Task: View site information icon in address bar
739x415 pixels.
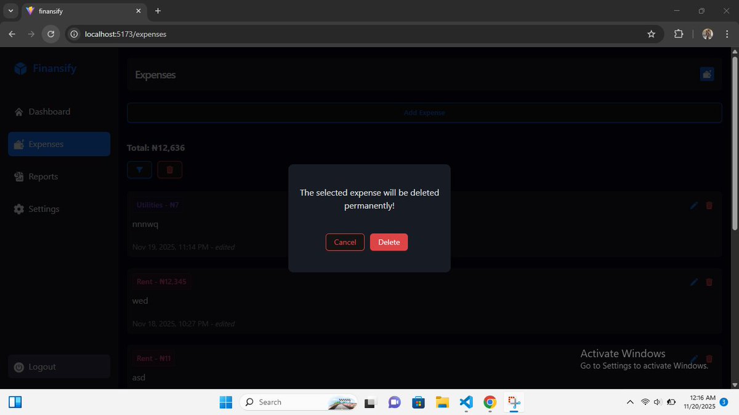Action: coord(74,34)
